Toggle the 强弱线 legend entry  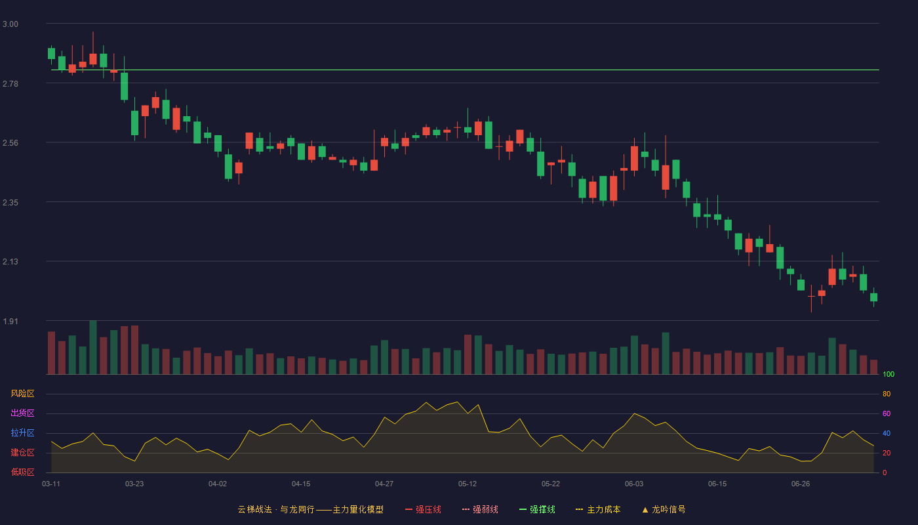(x=480, y=509)
